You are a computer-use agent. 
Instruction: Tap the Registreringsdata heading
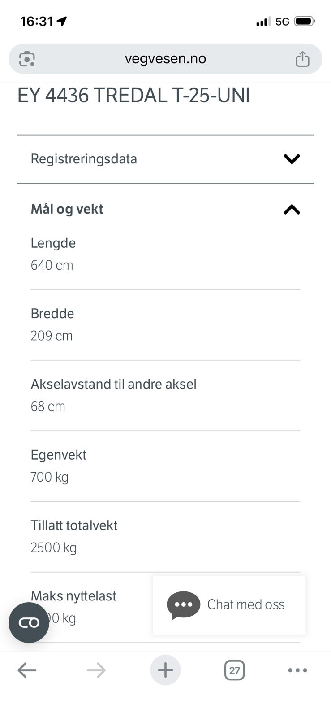click(x=84, y=159)
